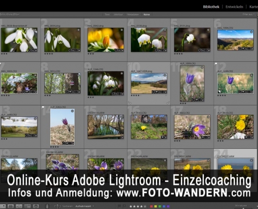Click the star rating under IMG_0034.dng

48,54
